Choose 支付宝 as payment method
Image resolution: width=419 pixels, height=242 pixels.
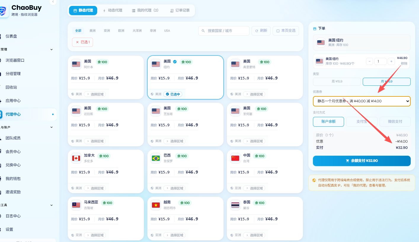[x=362, y=122]
